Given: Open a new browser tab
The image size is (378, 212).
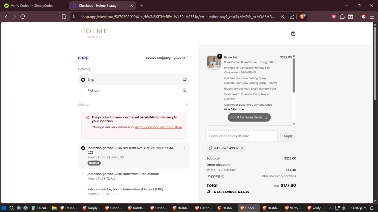Looking at the screenshot, I should 142,6.
